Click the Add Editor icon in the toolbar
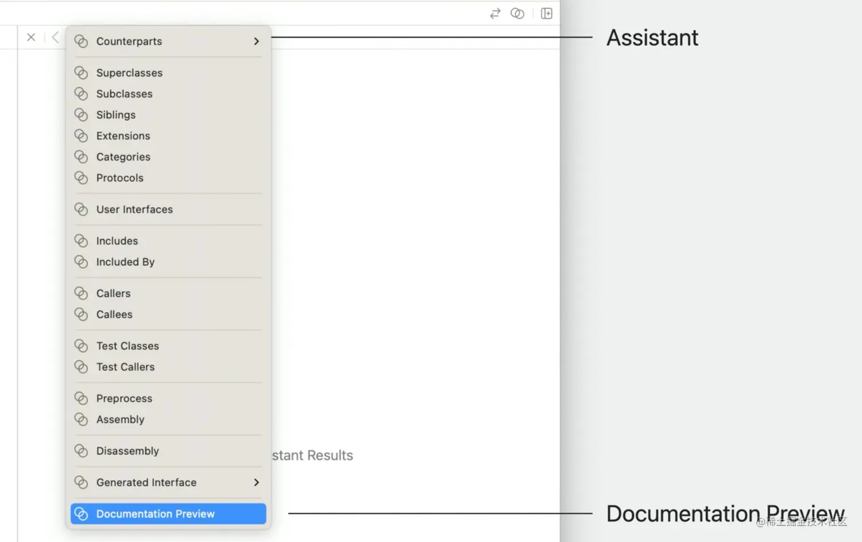Viewport: 862px width, 542px height. click(546, 13)
